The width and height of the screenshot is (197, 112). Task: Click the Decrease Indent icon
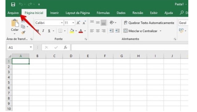(111, 31)
